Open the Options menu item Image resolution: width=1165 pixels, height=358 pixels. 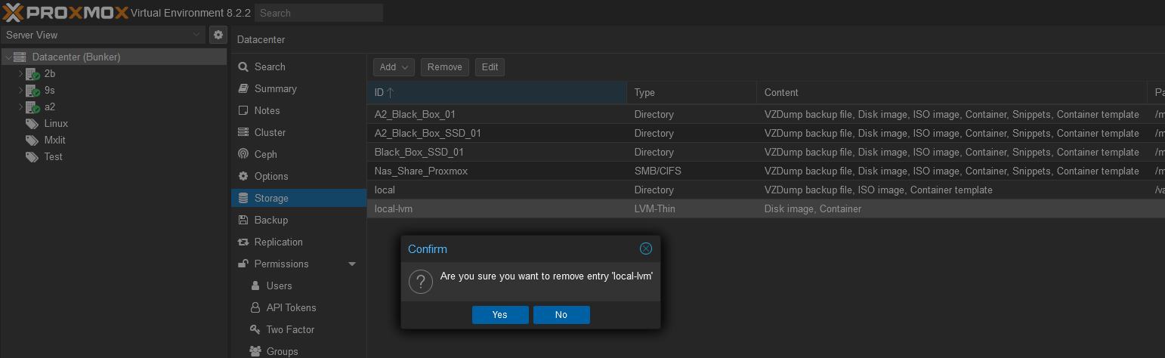[x=298, y=176]
